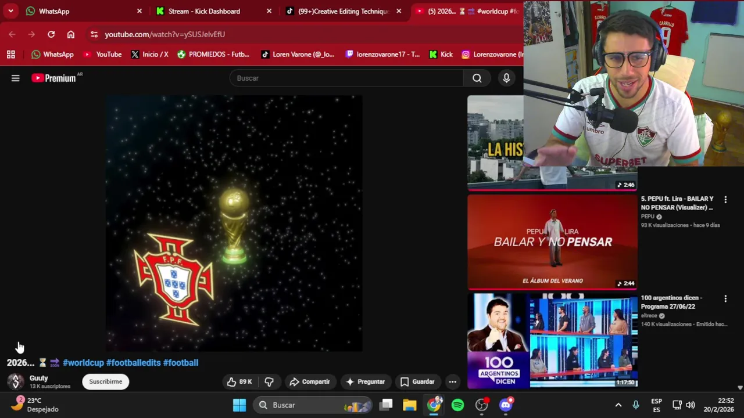Viewport: 744px width, 418px height.
Task: Open options menu for PEPU ft. Lira video
Action: click(x=725, y=200)
